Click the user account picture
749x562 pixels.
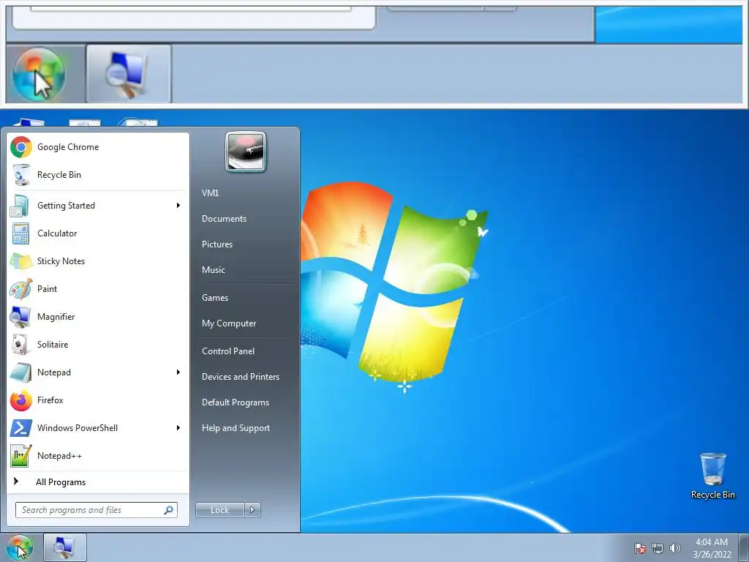click(246, 152)
